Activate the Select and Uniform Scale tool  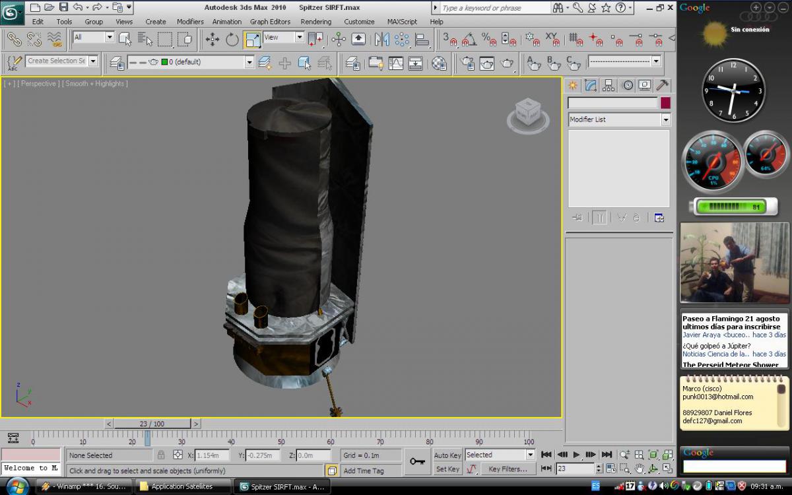252,40
